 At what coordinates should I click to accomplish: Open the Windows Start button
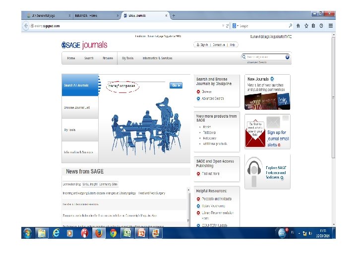(x=28, y=233)
